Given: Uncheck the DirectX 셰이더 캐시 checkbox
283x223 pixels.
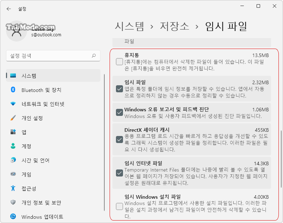Looking at the screenshot, I should (x=119, y=140).
